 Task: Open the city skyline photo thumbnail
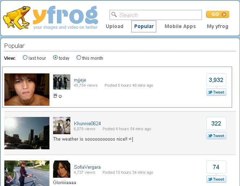[x=27, y=133]
